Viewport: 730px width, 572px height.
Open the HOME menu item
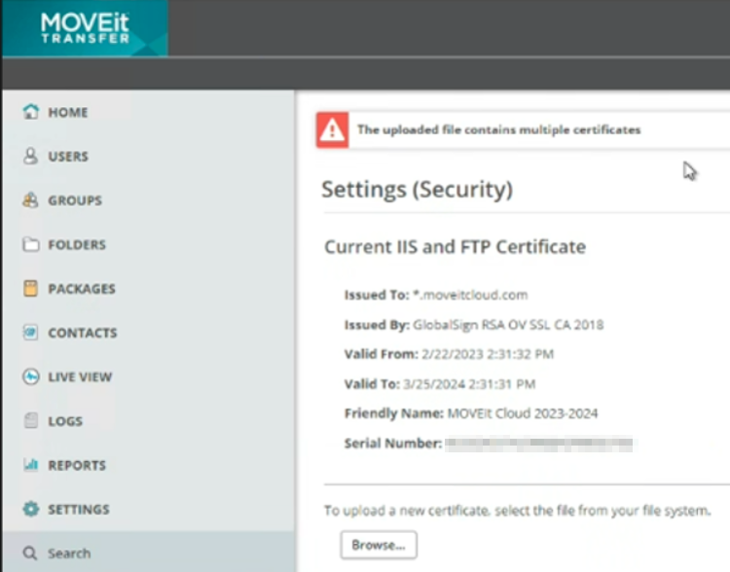coord(68,112)
